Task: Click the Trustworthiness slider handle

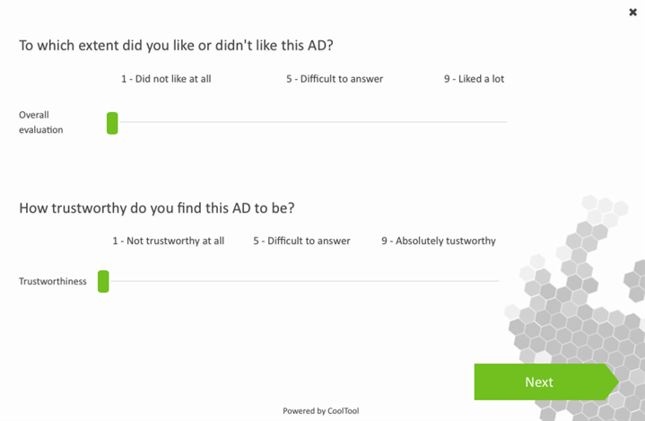Action: coord(103,281)
